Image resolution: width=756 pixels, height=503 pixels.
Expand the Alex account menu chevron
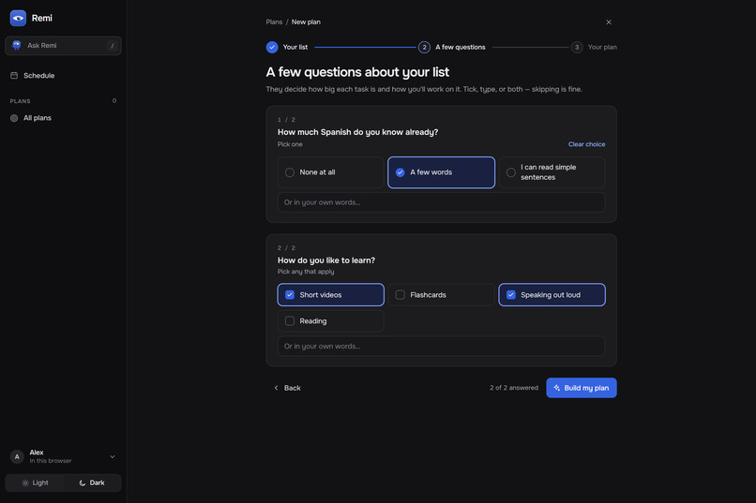click(x=113, y=456)
